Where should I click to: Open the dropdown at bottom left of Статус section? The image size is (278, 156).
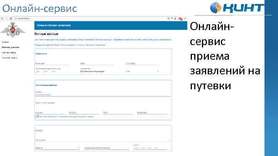point(58,148)
